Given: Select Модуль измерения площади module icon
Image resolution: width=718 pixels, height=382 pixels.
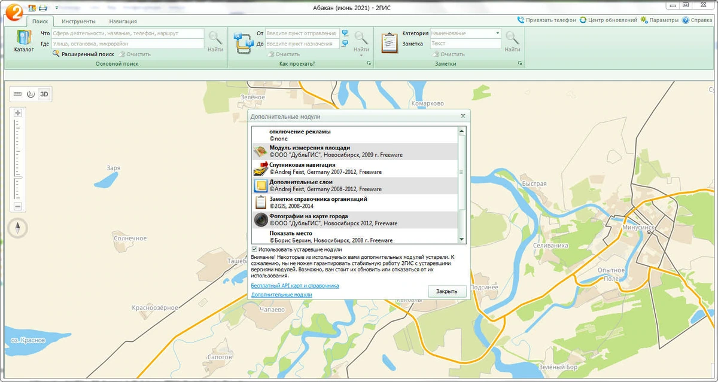Looking at the screenshot, I should pyautogui.click(x=260, y=151).
